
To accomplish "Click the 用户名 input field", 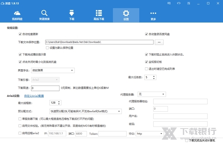I will click(x=180, y=116).
